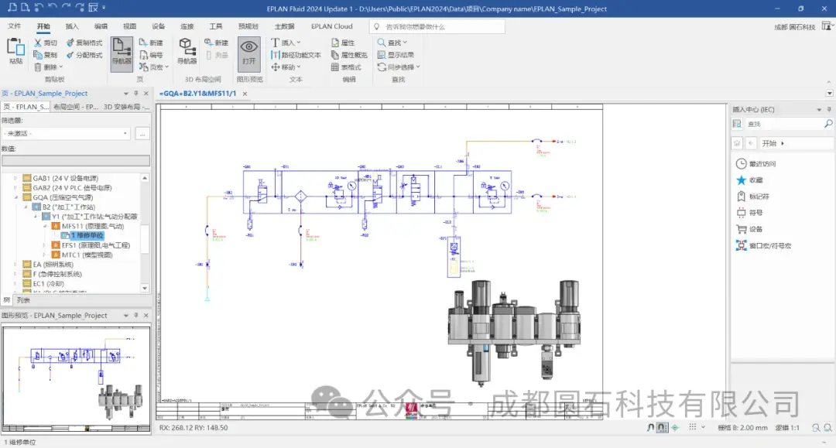
Task: Expand the EFS1 tree node
Action: click(x=45, y=245)
